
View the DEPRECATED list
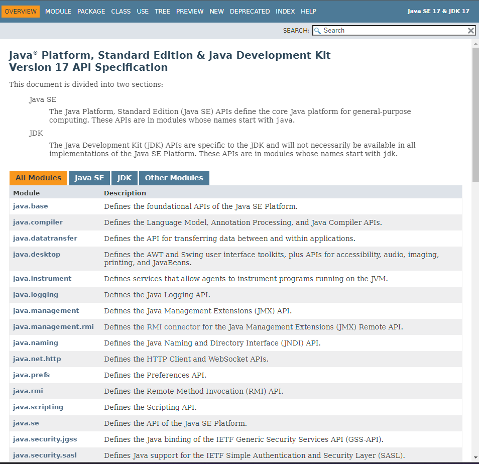(x=250, y=12)
